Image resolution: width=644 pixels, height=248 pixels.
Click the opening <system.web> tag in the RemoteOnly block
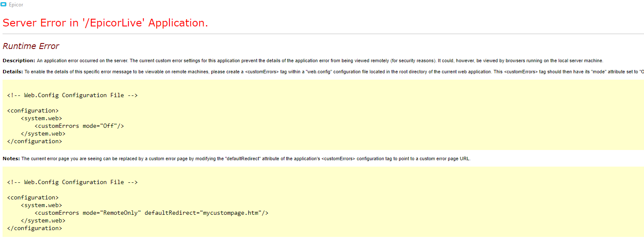tap(41, 205)
